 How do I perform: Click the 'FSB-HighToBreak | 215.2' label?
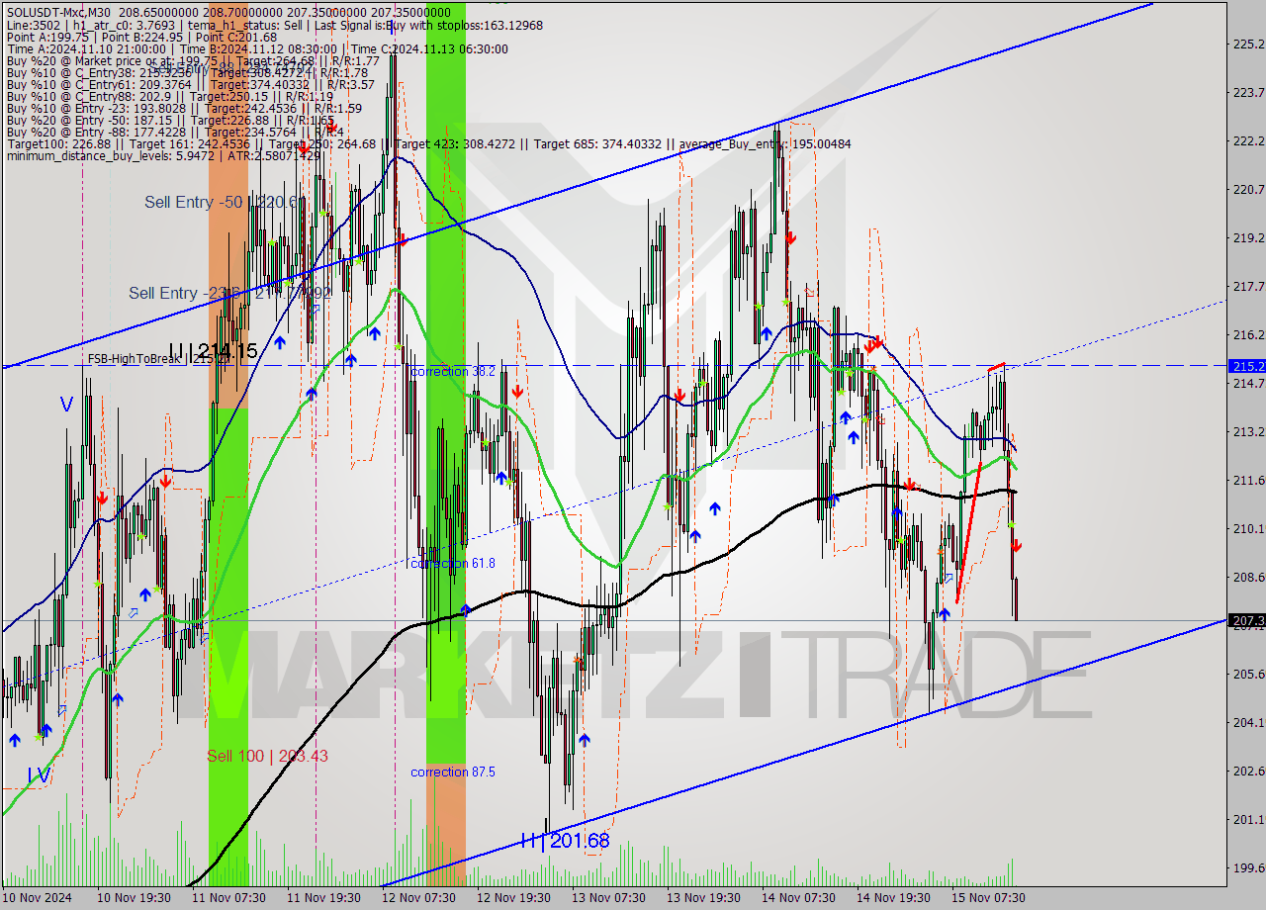coord(159,359)
